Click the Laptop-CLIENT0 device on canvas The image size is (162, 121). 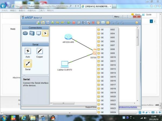pos(65,64)
